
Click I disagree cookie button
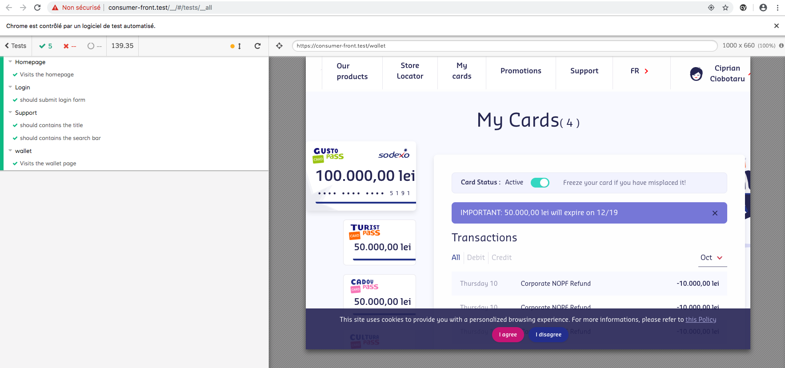pyautogui.click(x=548, y=335)
